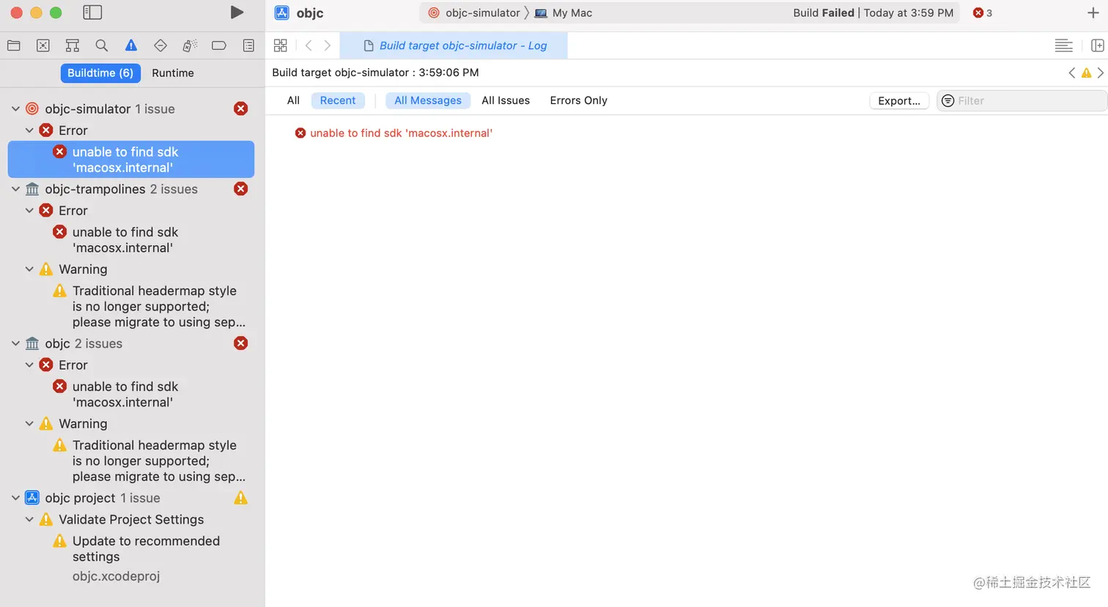
Task: Click the Run build play button
Action: coord(237,12)
